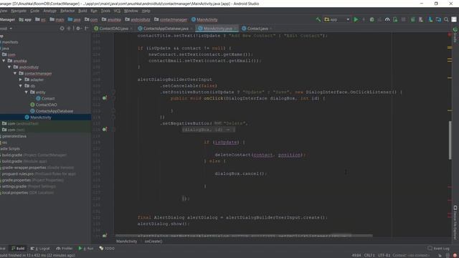Open the Build tool window button

pos(18,249)
